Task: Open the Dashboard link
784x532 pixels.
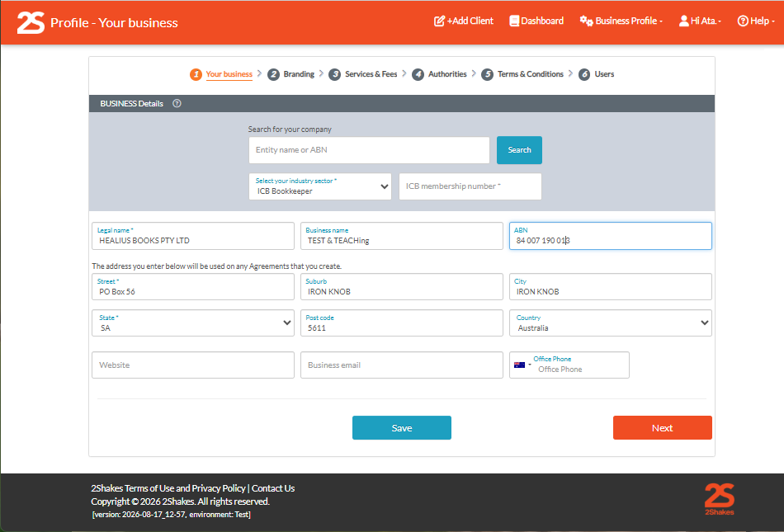Action: (x=536, y=21)
